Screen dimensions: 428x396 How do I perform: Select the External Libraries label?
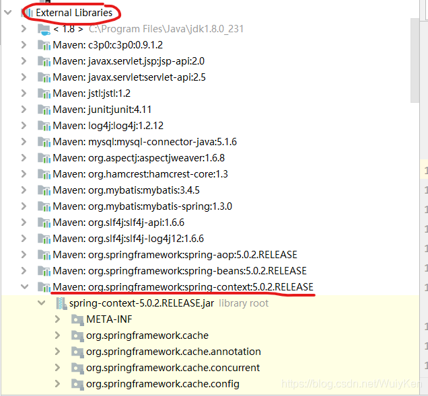74,13
